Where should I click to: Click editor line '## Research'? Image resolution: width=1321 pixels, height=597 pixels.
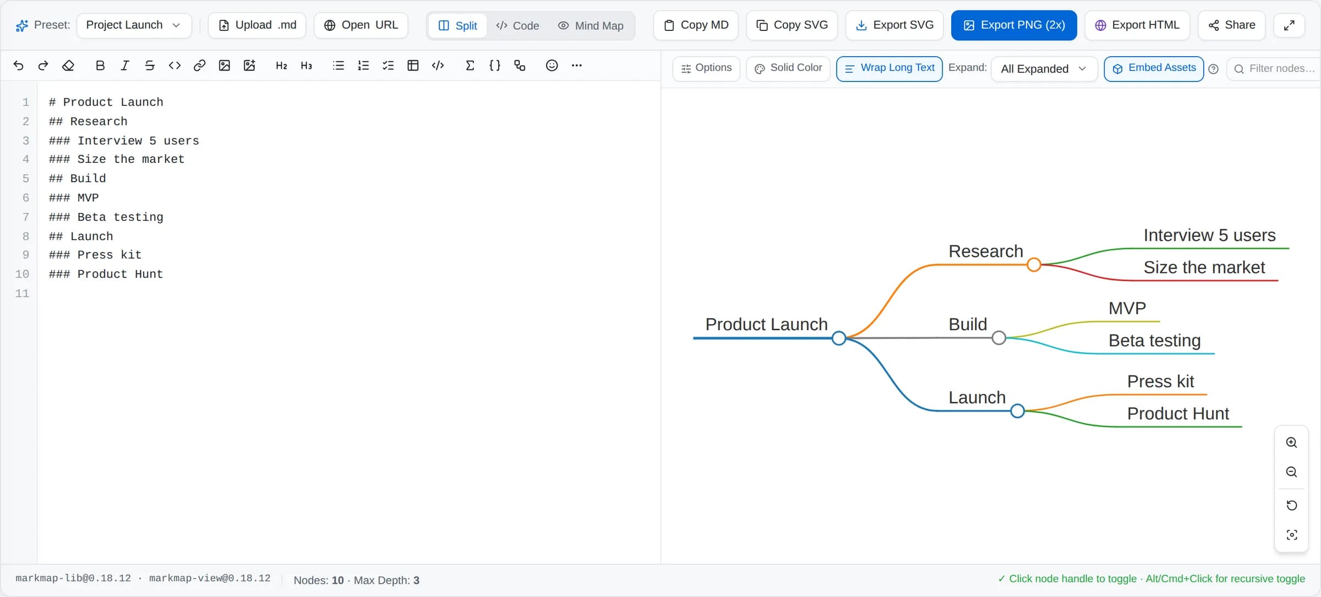[x=88, y=121]
